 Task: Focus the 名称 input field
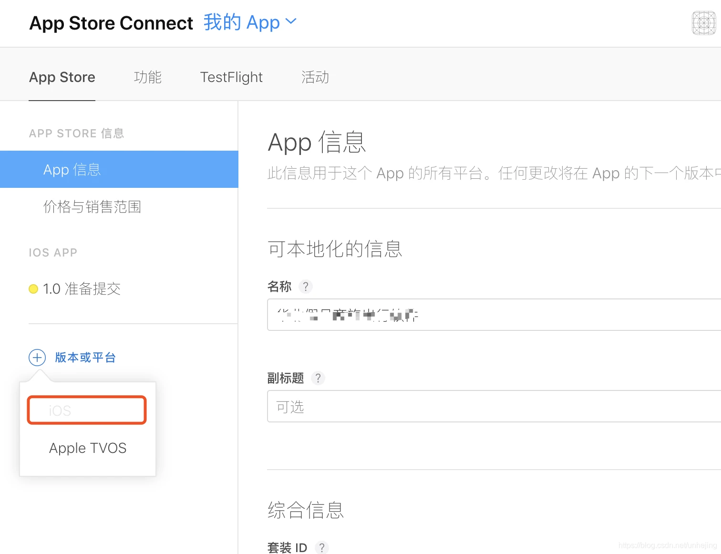coord(494,315)
